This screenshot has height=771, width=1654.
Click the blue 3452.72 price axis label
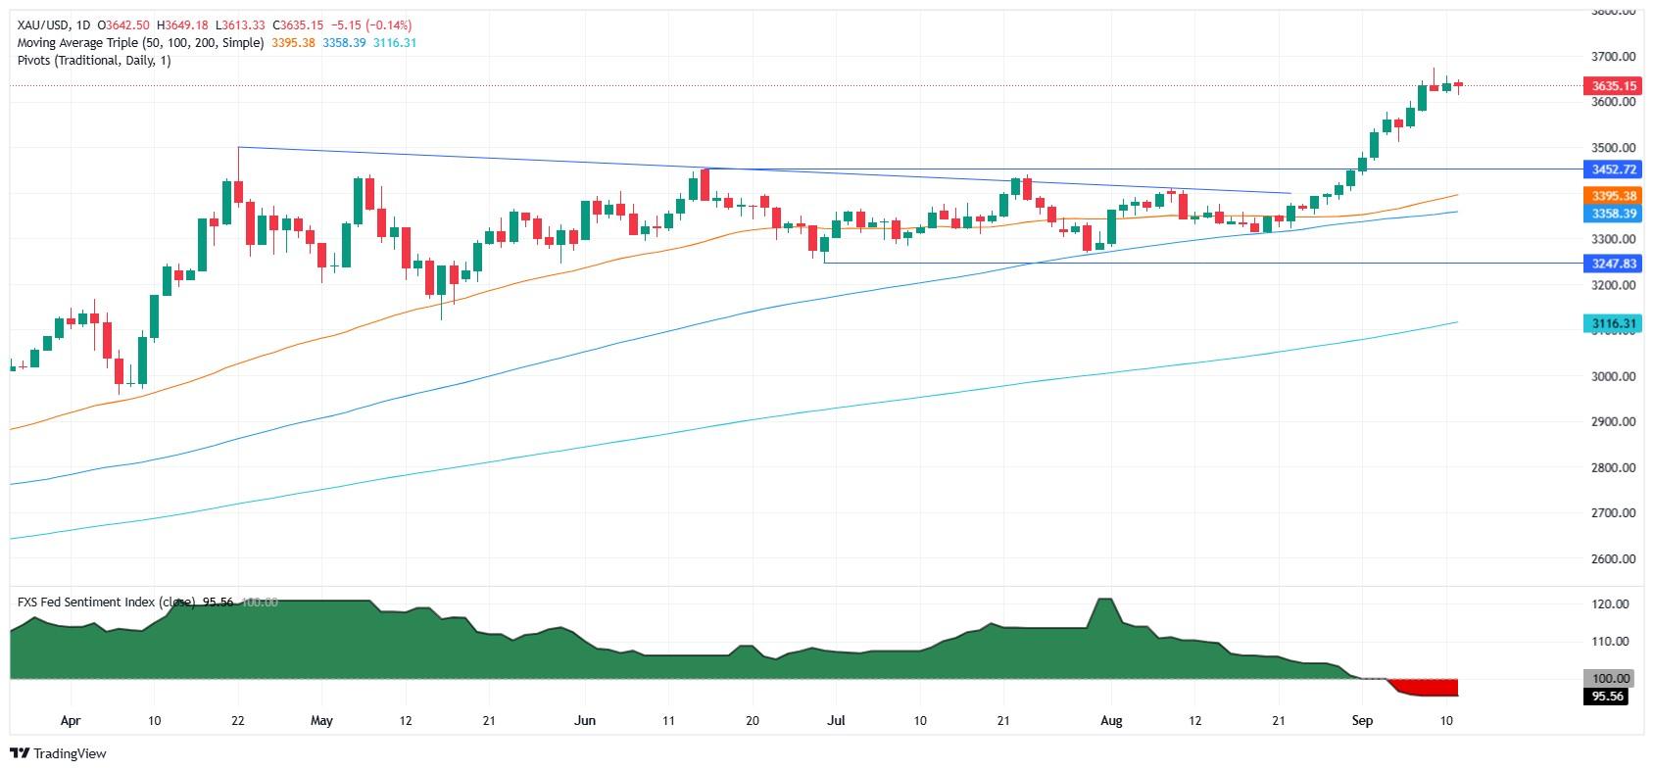(x=1613, y=169)
